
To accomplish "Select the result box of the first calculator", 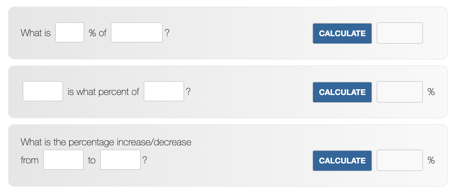I will point(400,33).
